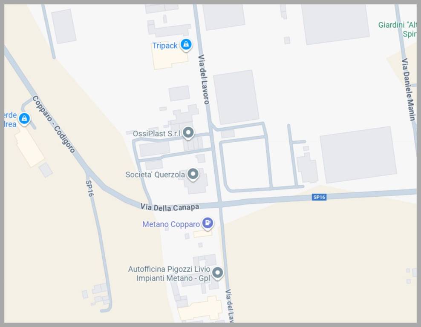The image size is (421, 327).
Task: Select the Autofficina Pigozzi Livio marker pin
Action: point(218,273)
